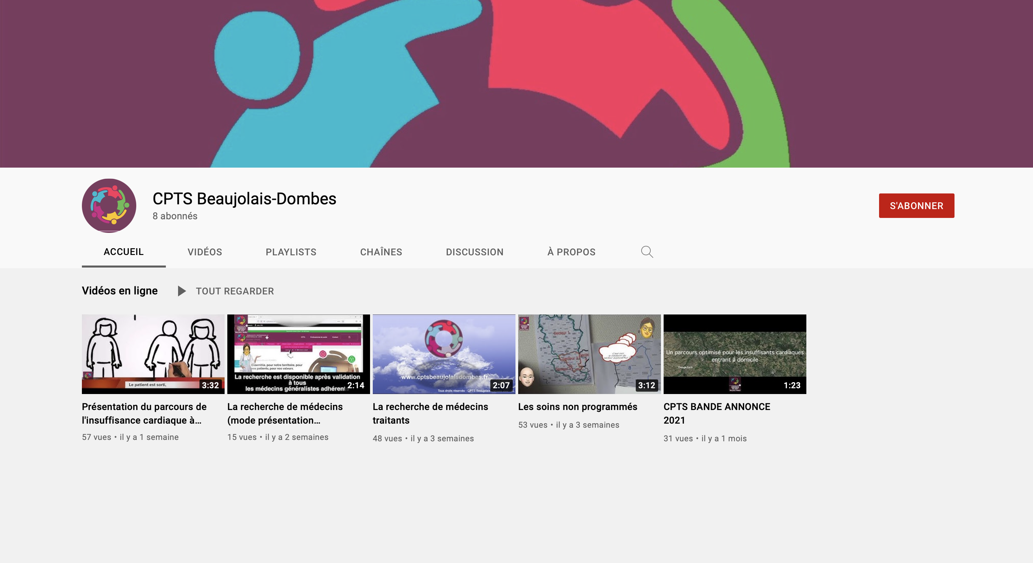The height and width of the screenshot is (563, 1033).
Task: Click the channel search magnifier icon
Action: tap(647, 252)
